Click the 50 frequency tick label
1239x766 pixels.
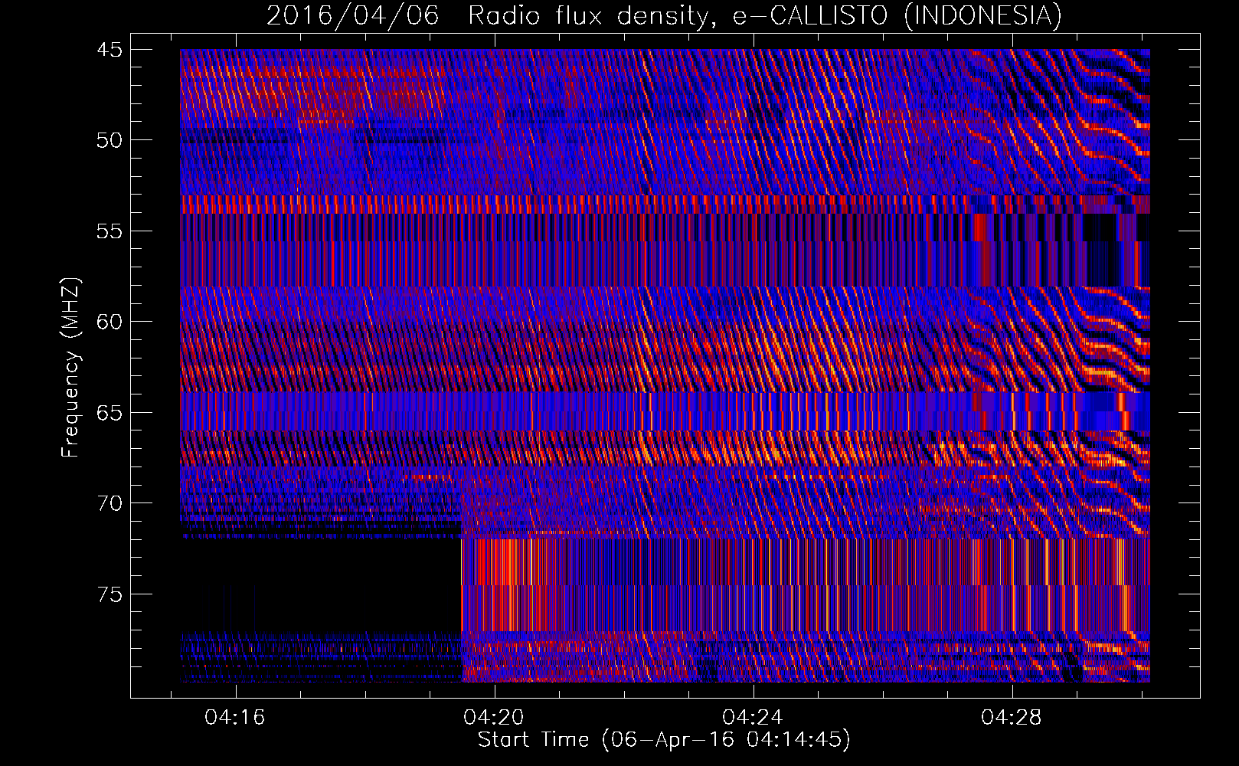[110, 140]
